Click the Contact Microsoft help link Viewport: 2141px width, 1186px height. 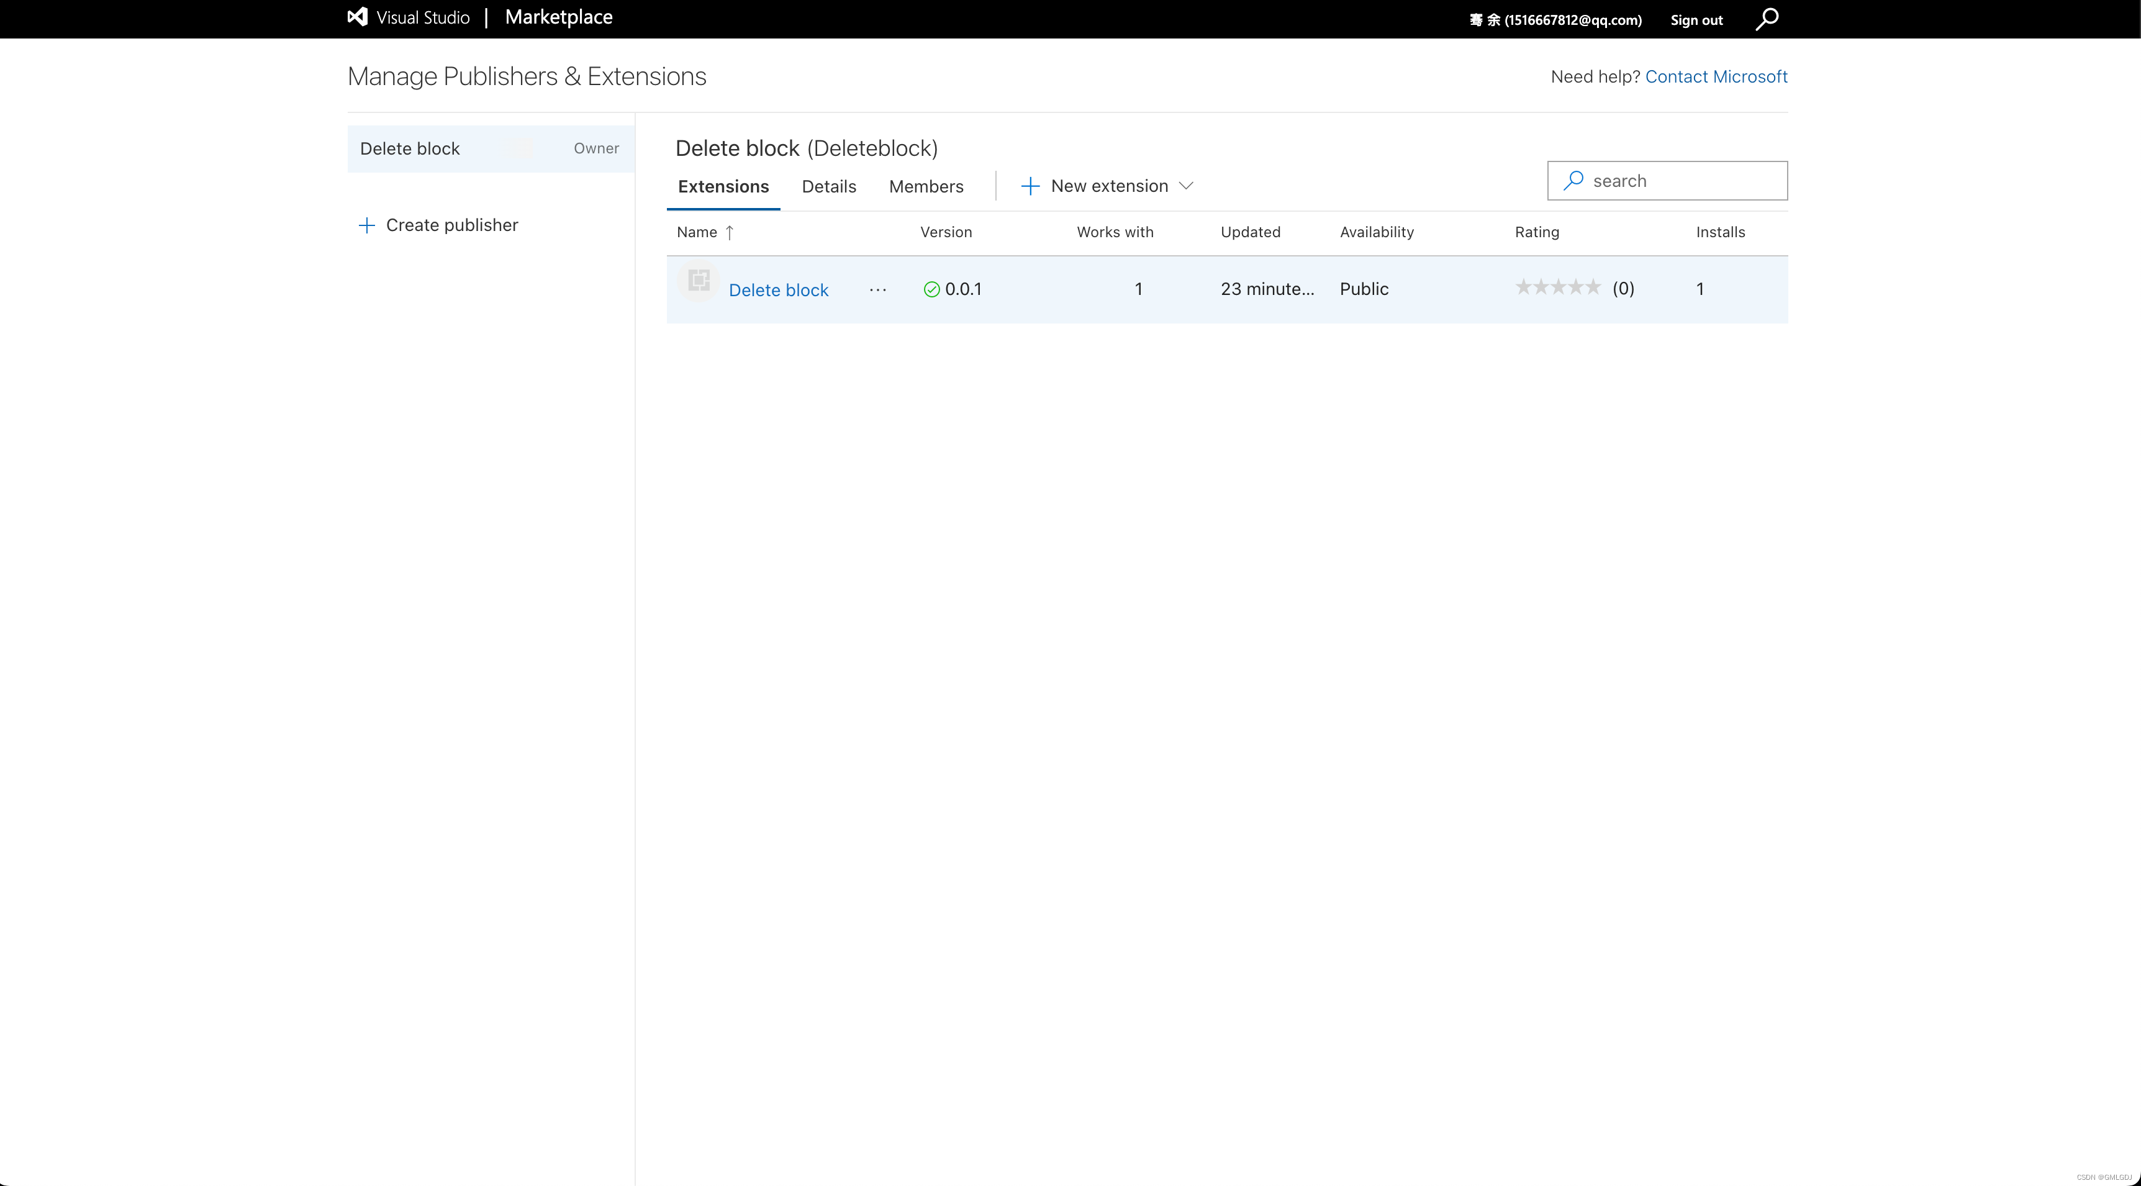click(1716, 76)
